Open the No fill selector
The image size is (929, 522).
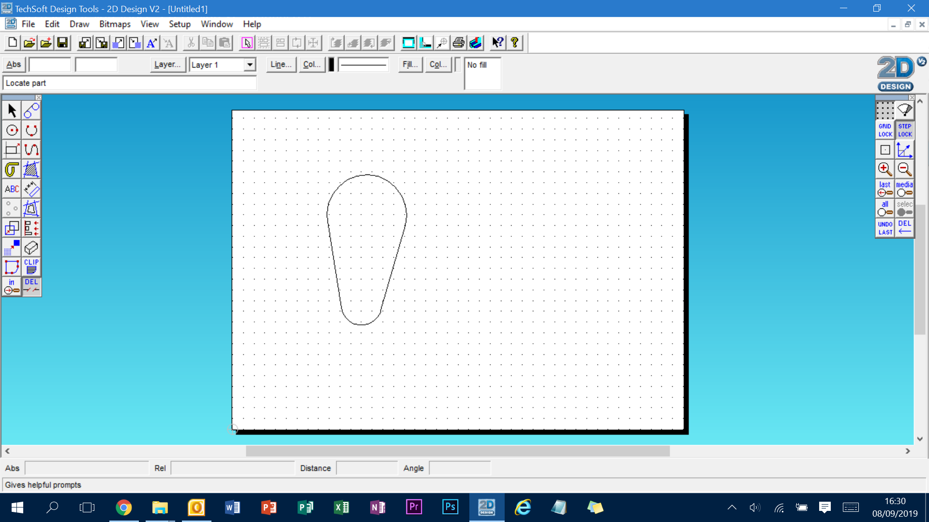(x=482, y=73)
